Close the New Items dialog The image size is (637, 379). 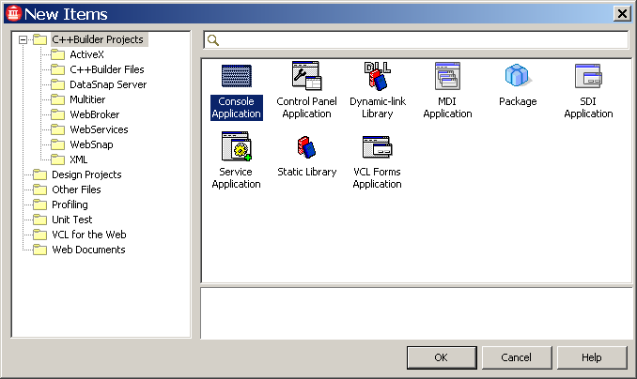point(622,14)
